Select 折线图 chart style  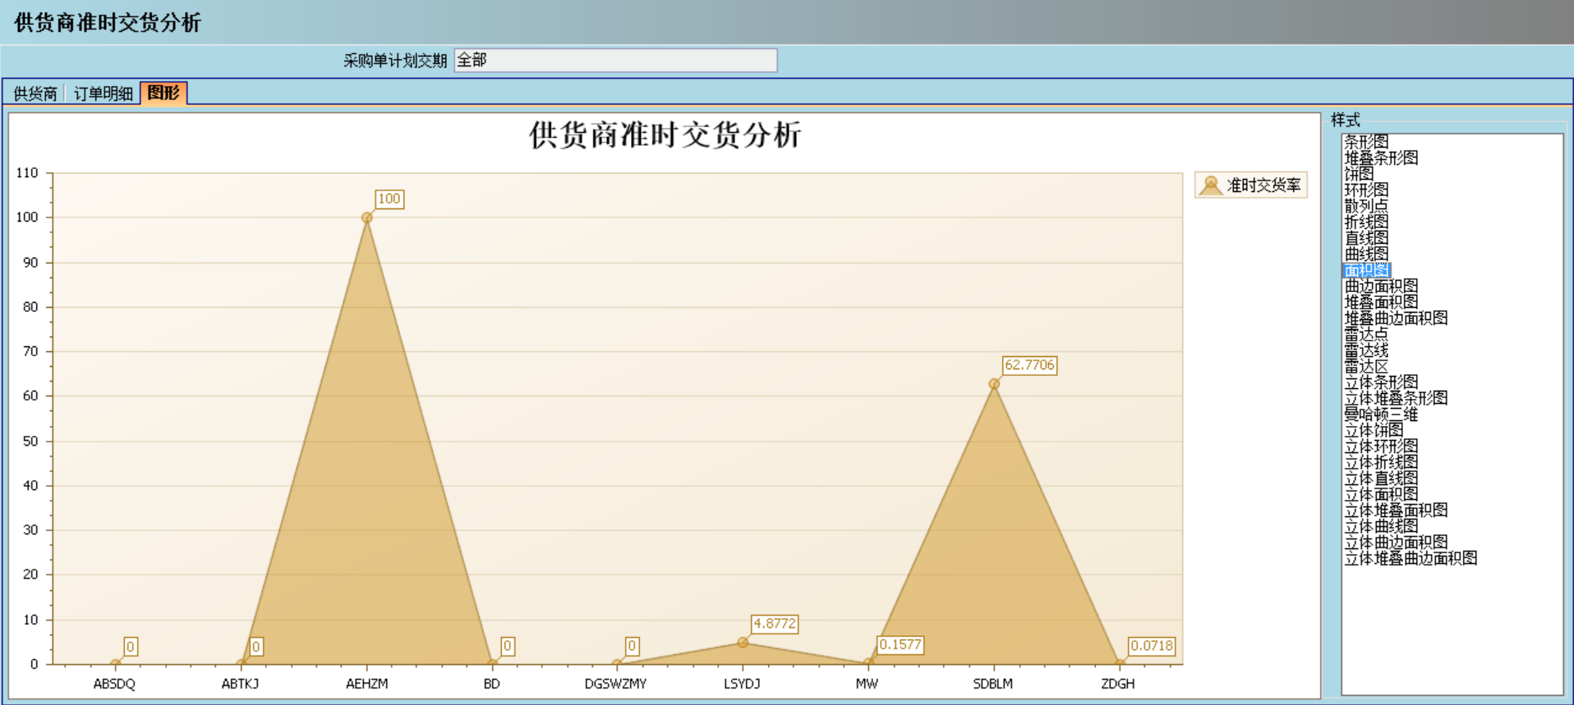(x=1366, y=222)
